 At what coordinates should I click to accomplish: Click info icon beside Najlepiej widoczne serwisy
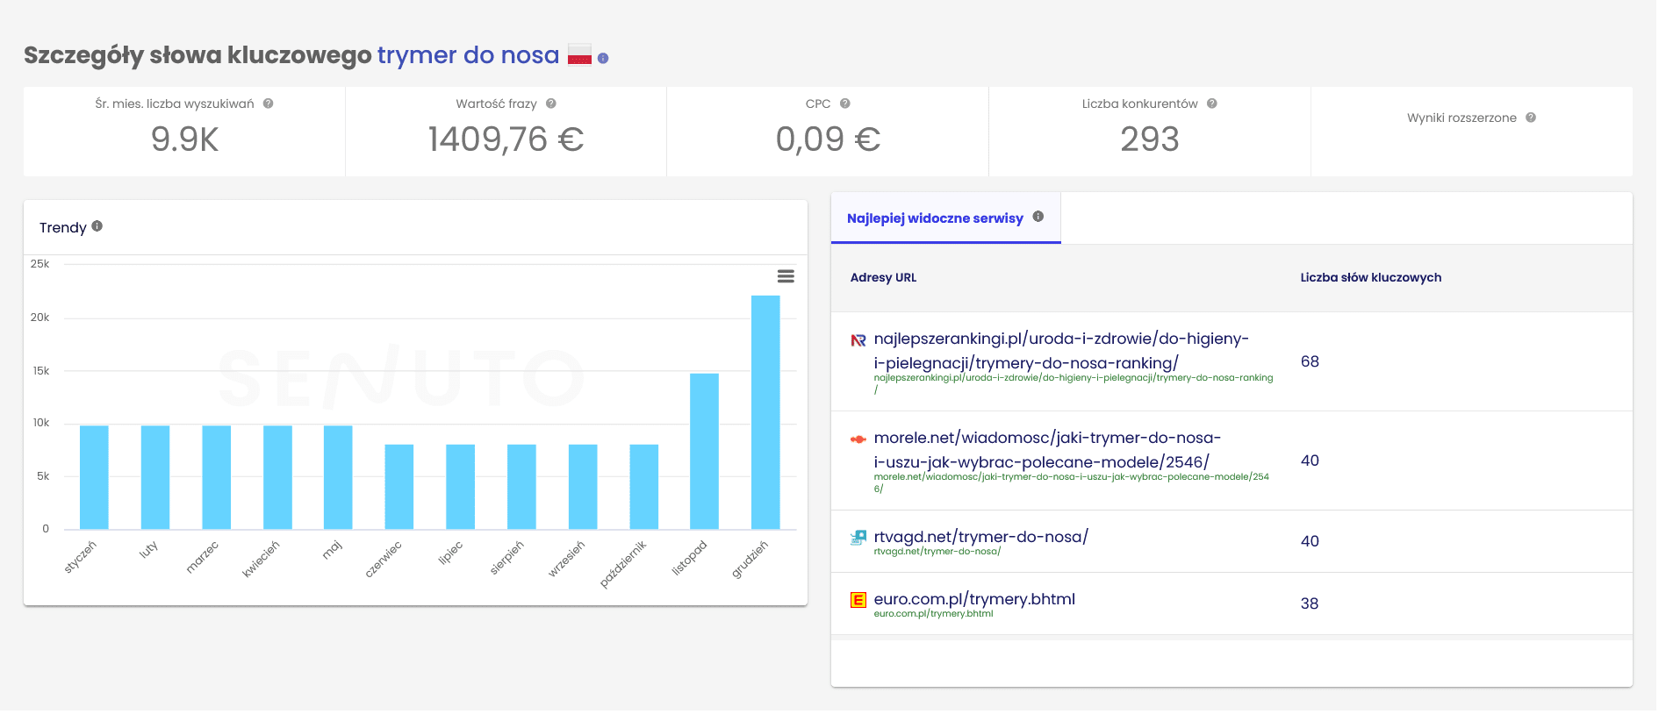click(1038, 217)
